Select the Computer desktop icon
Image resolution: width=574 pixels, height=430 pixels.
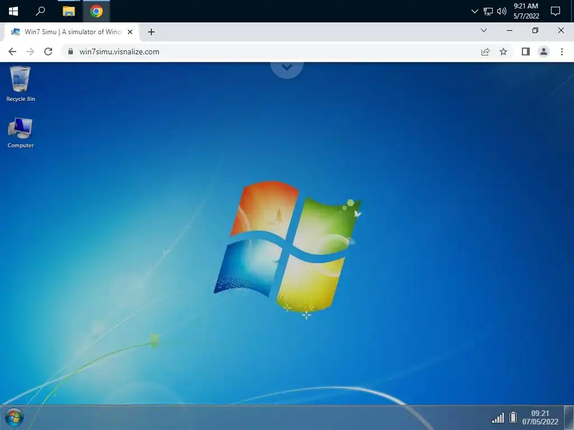(x=21, y=132)
